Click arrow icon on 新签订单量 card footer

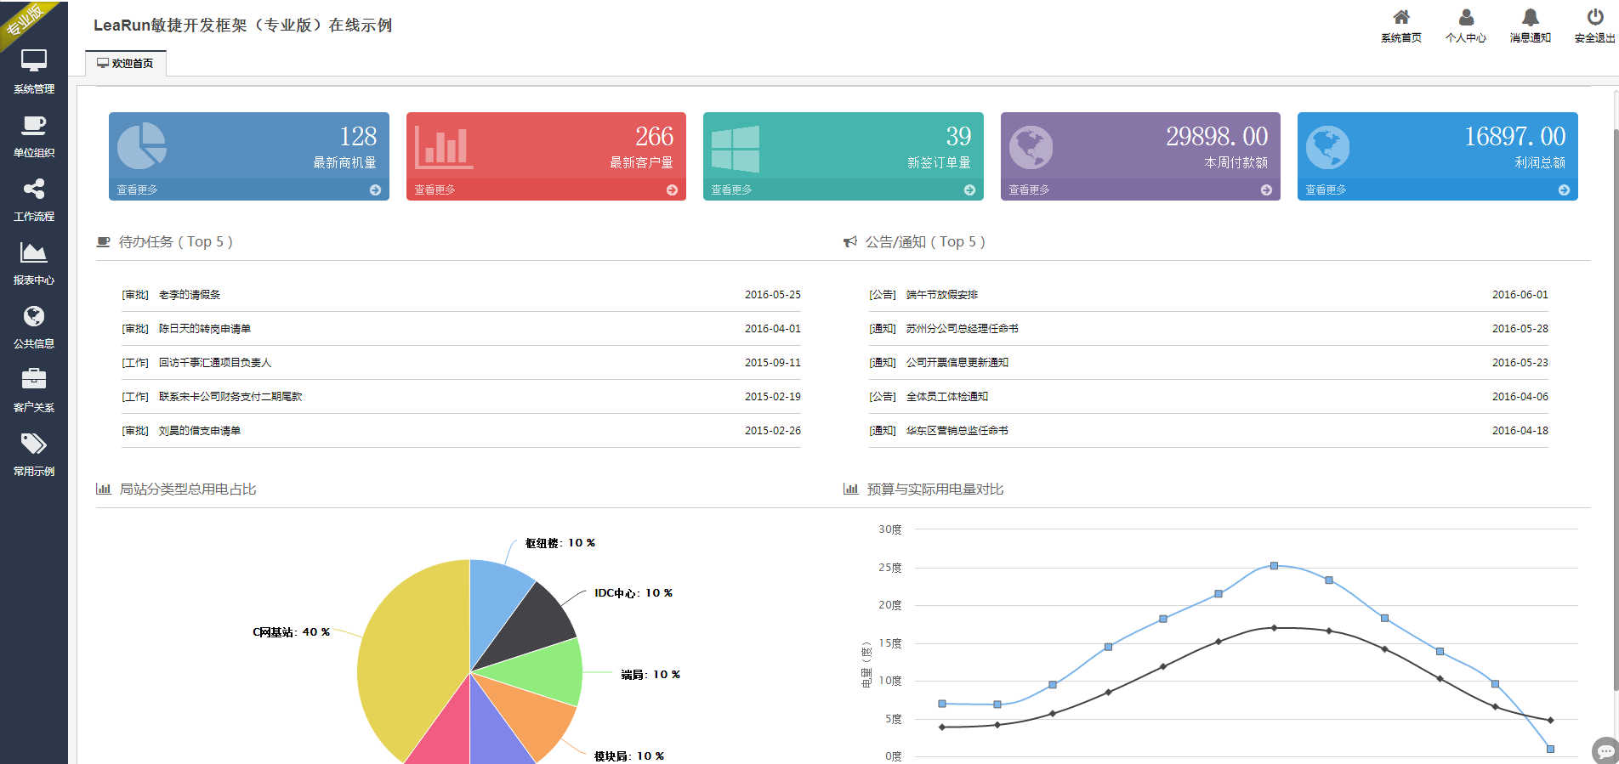click(x=969, y=190)
